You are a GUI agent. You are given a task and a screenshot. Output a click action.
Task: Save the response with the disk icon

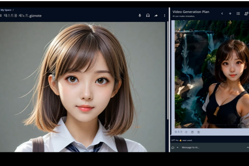click(x=198, y=132)
